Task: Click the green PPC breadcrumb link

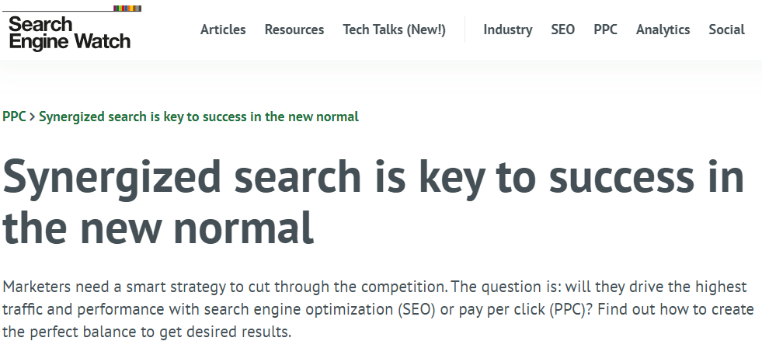Action: tap(14, 117)
